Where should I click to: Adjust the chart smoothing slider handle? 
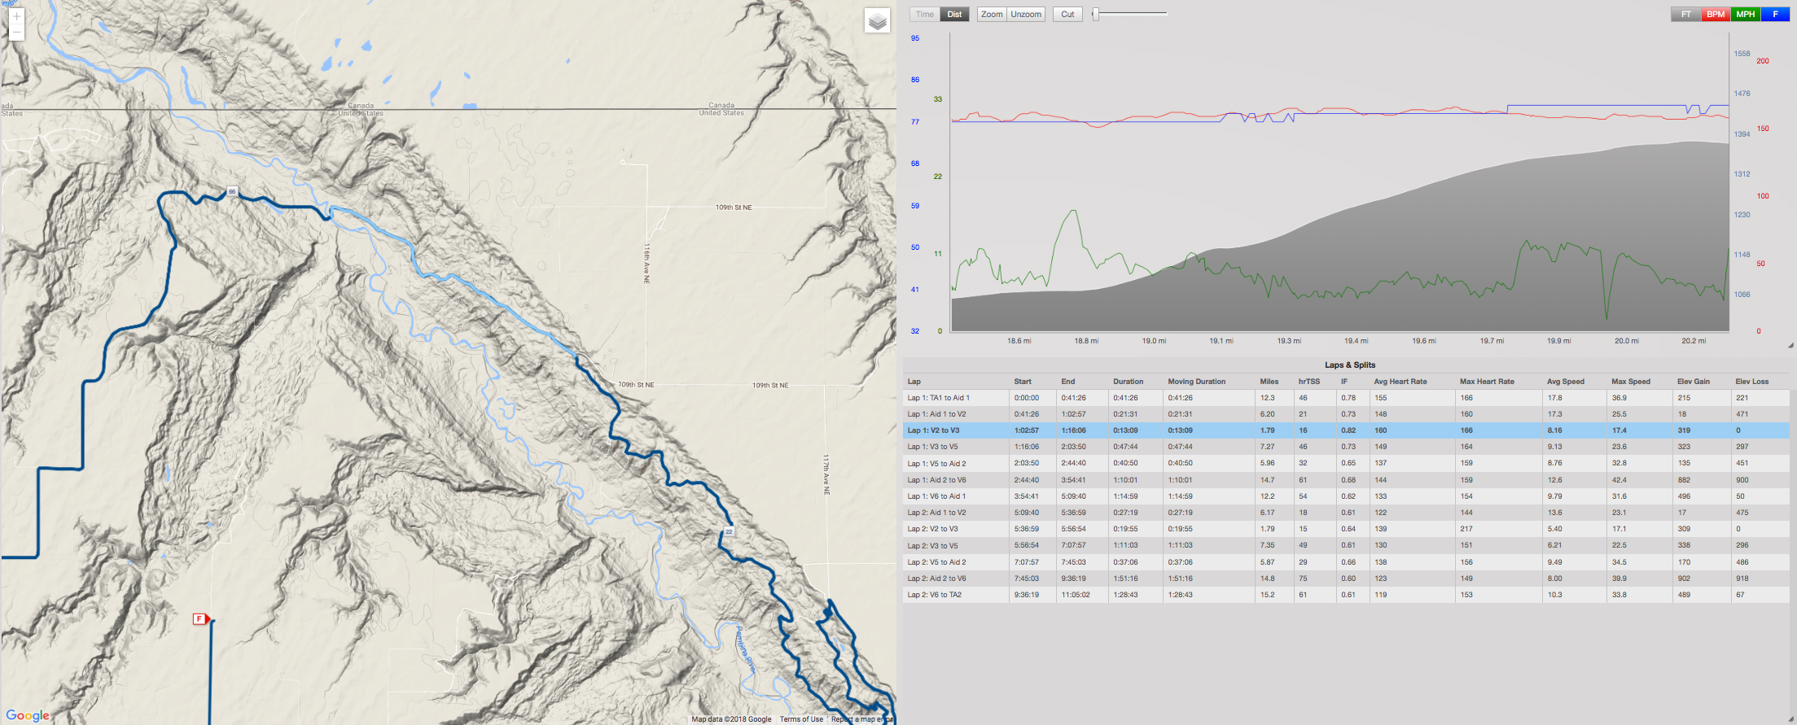1096,14
